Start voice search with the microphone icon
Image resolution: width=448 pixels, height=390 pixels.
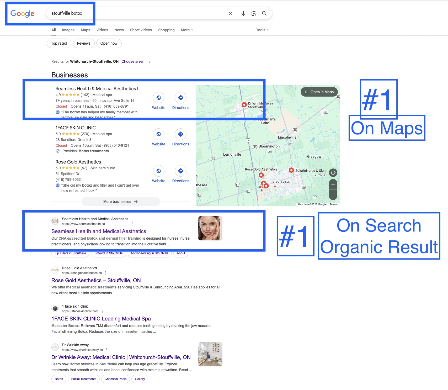(x=243, y=13)
